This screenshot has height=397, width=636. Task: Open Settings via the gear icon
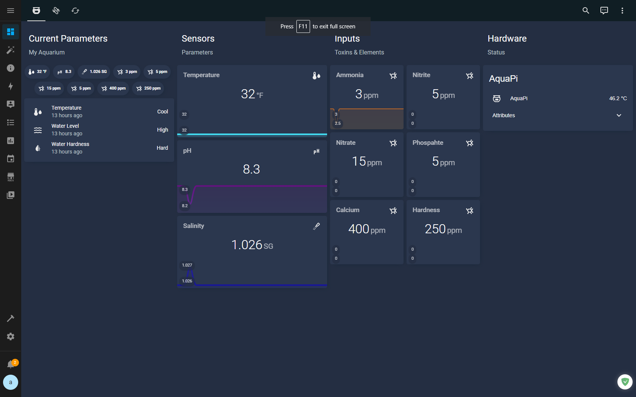point(11,337)
